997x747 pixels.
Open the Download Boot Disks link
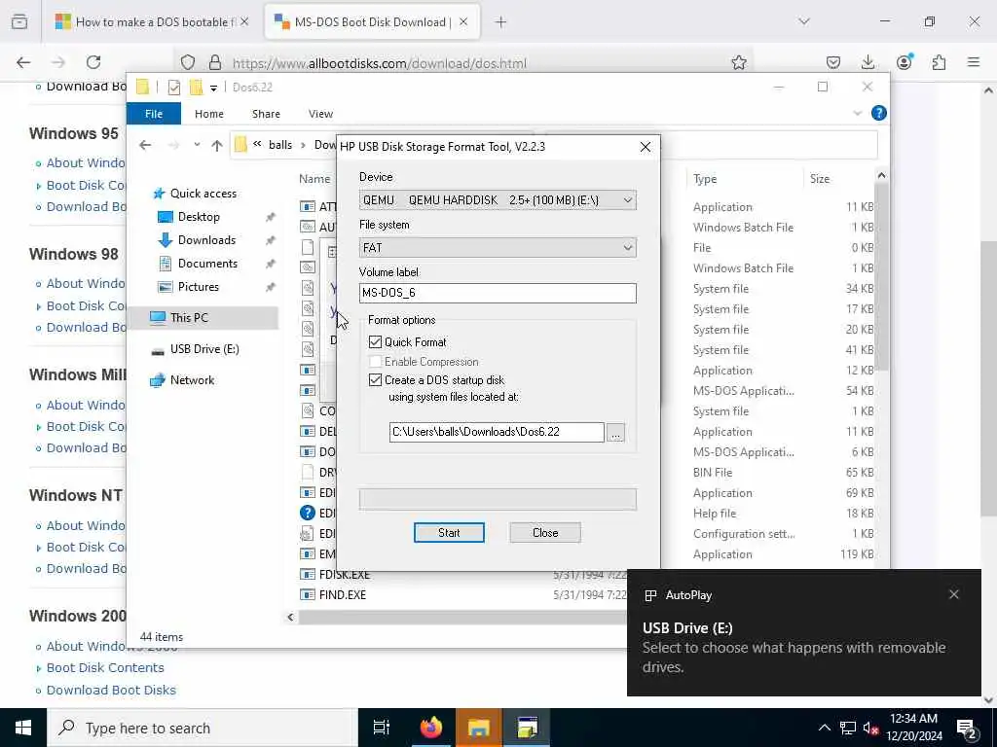[111, 690]
